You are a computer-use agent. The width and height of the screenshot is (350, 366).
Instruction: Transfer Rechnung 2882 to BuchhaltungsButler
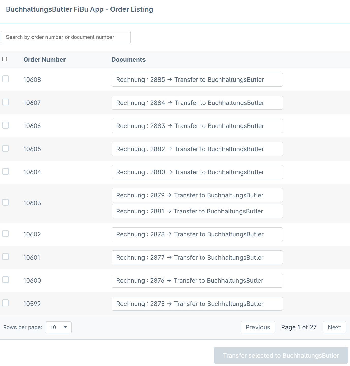point(197,149)
